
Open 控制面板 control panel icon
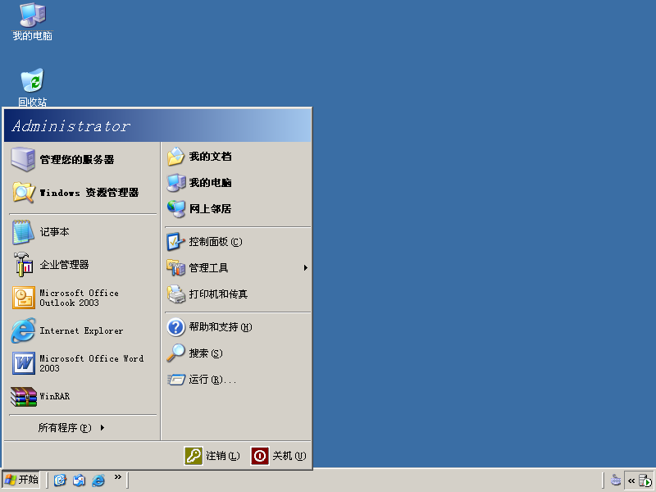pos(175,242)
